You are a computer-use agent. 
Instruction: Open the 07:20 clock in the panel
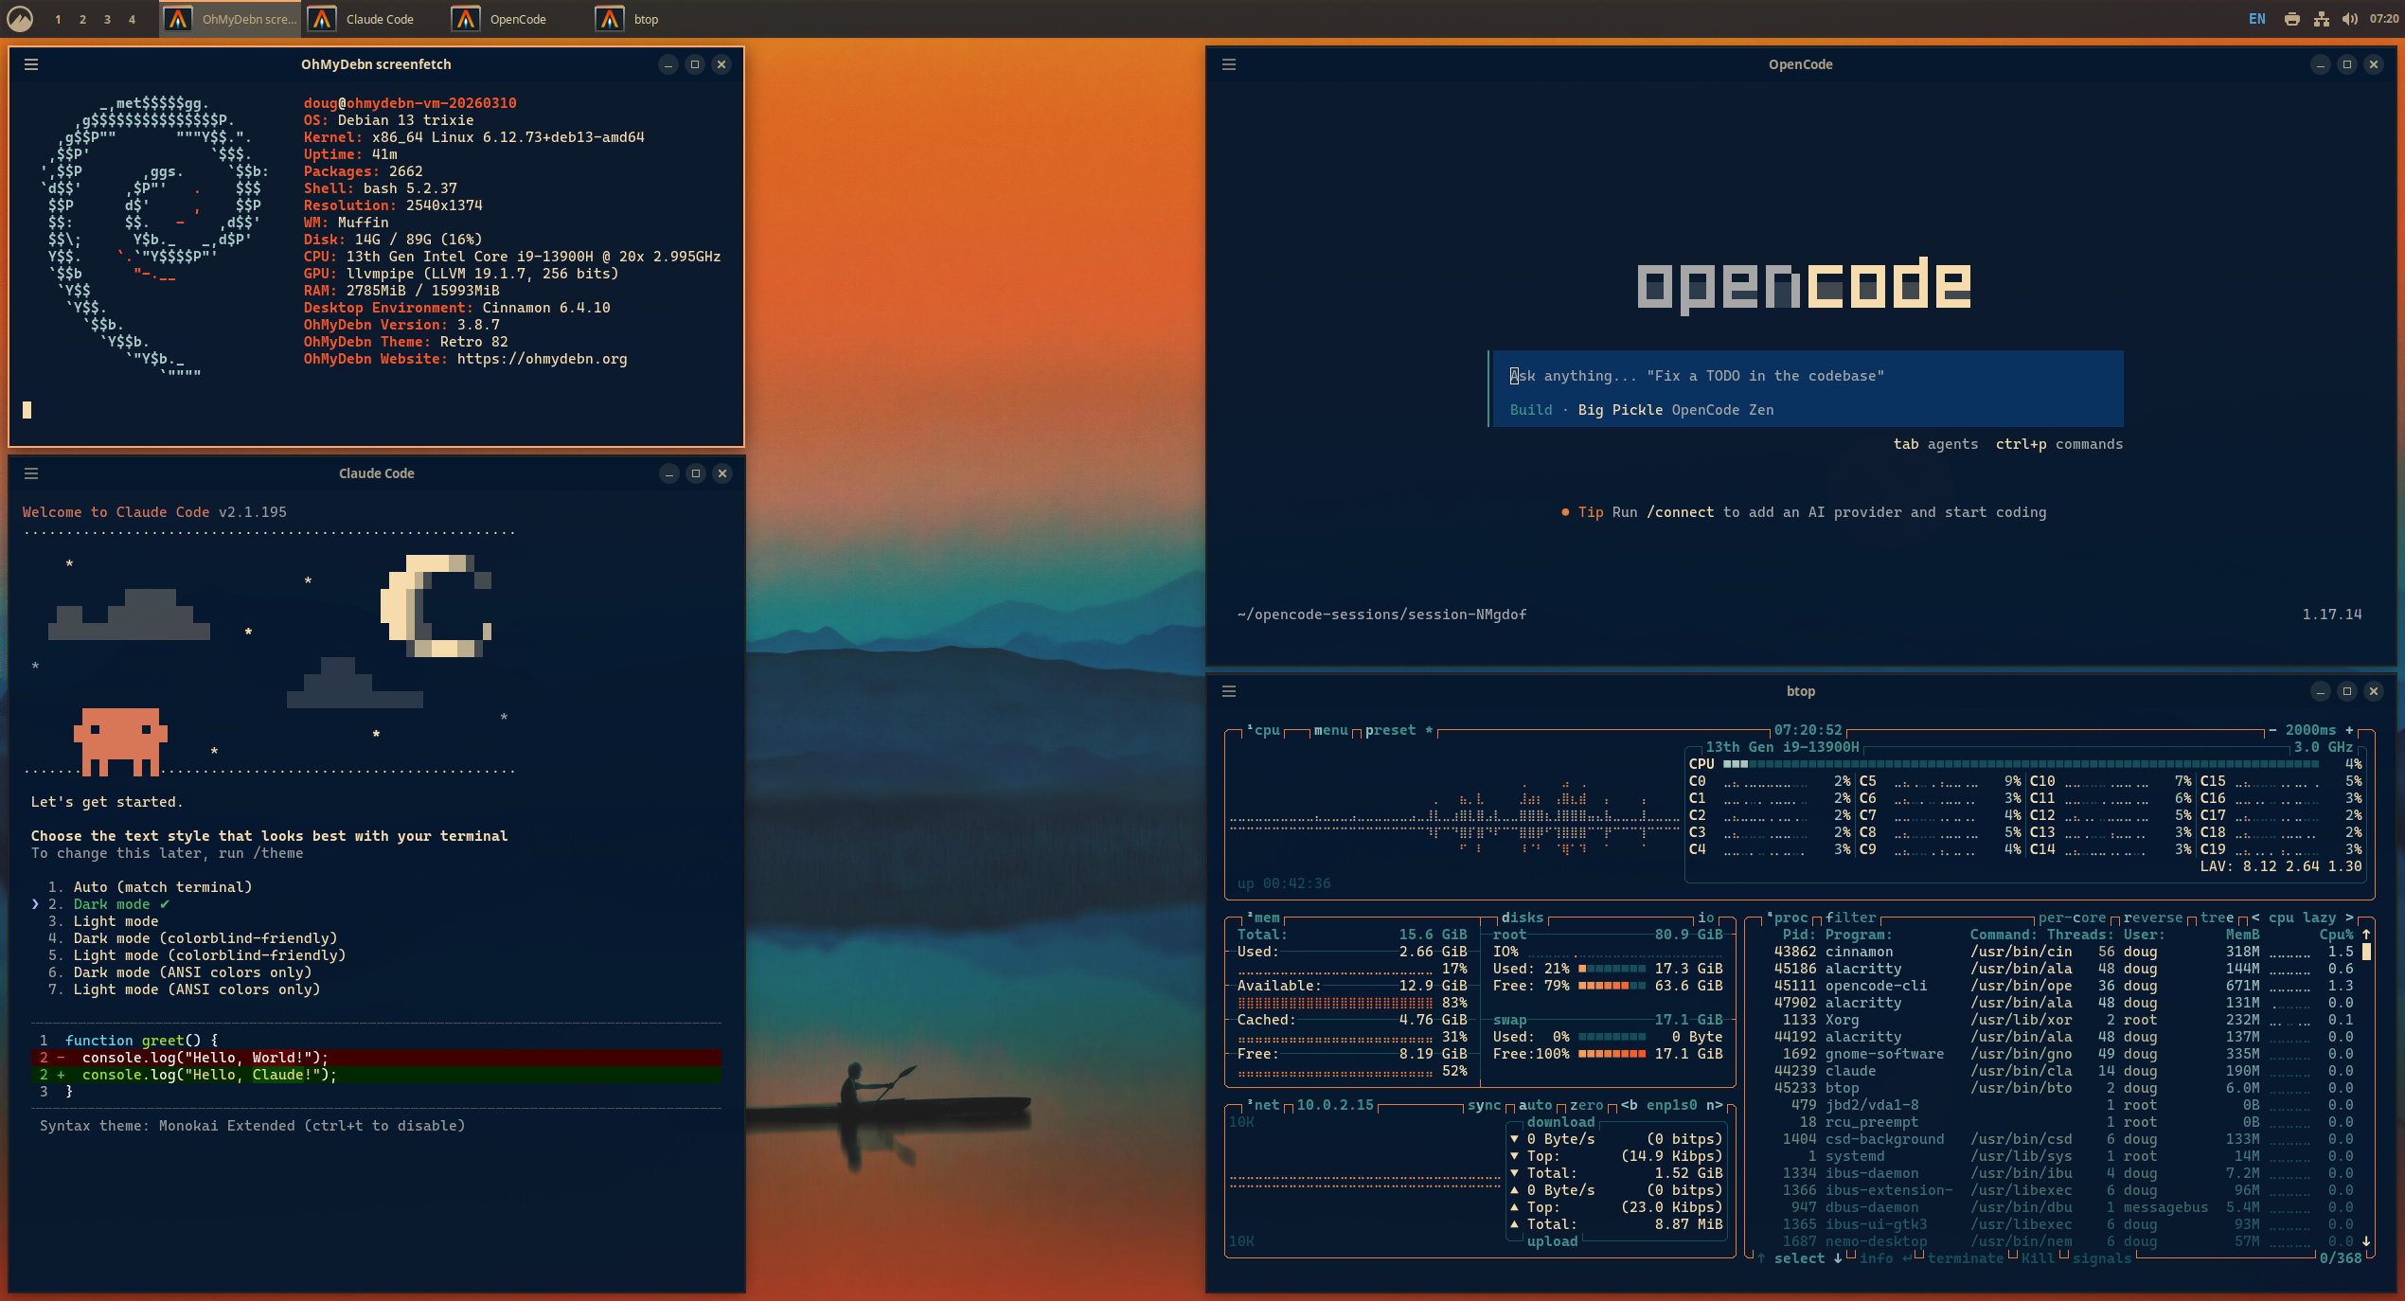tap(2384, 19)
